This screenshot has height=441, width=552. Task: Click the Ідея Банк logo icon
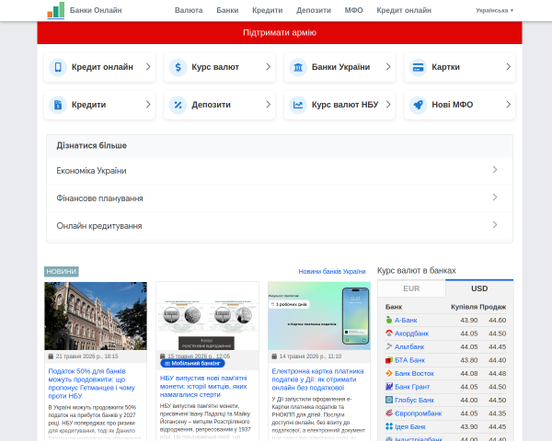pyautogui.click(x=388, y=426)
